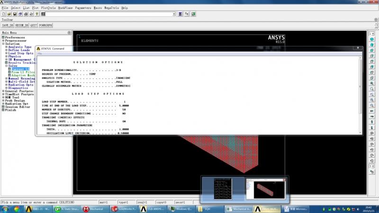Select Current LS under Solve

click(20, 69)
